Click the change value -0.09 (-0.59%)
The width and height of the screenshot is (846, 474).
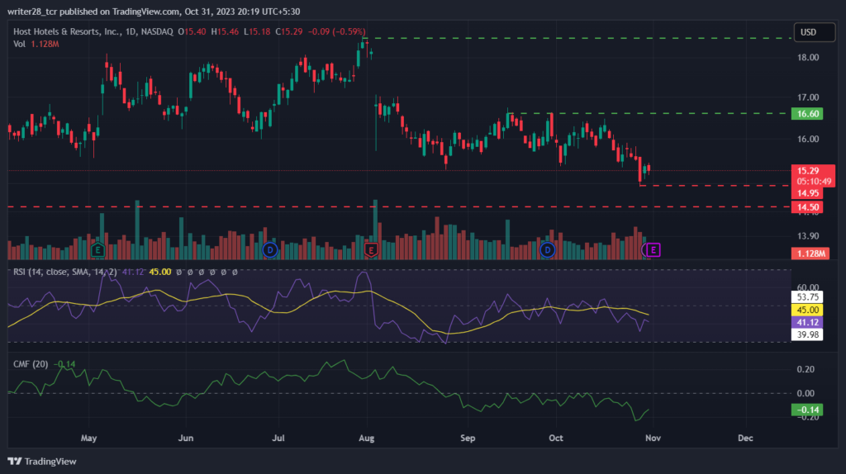pyautogui.click(x=337, y=32)
